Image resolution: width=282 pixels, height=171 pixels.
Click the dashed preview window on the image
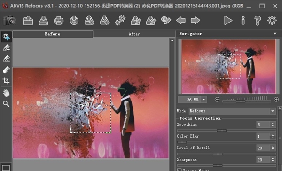click(91, 113)
